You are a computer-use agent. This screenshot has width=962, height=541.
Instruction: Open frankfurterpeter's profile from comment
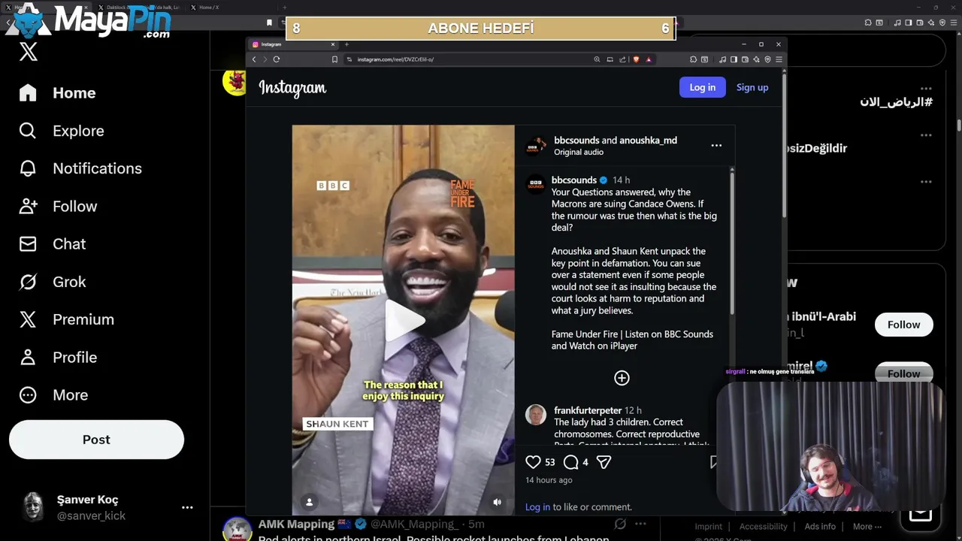(588, 410)
